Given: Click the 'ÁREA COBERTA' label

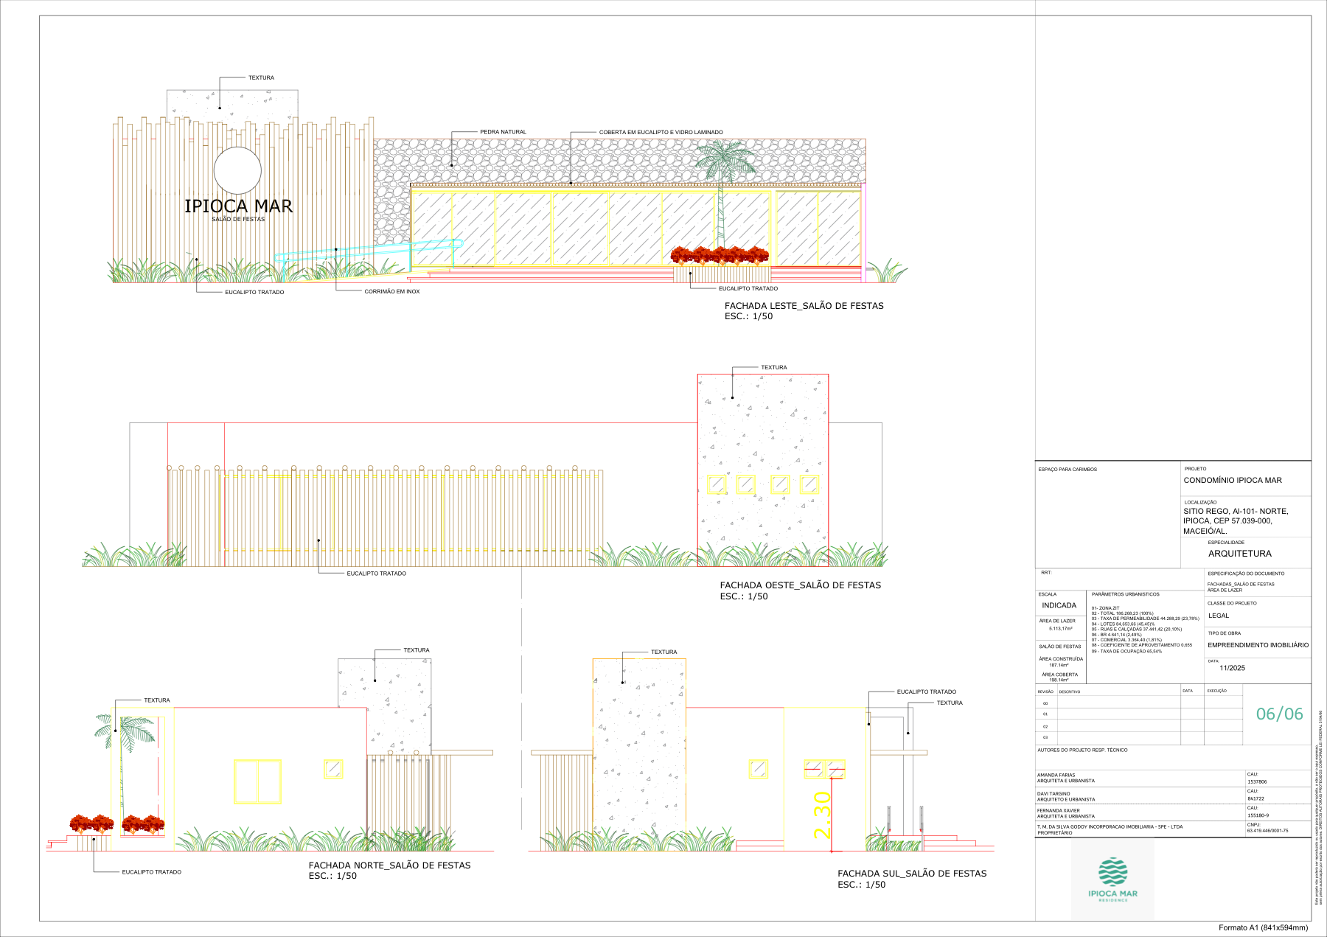Looking at the screenshot, I should pyautogui.click(x=1059, y=675).
